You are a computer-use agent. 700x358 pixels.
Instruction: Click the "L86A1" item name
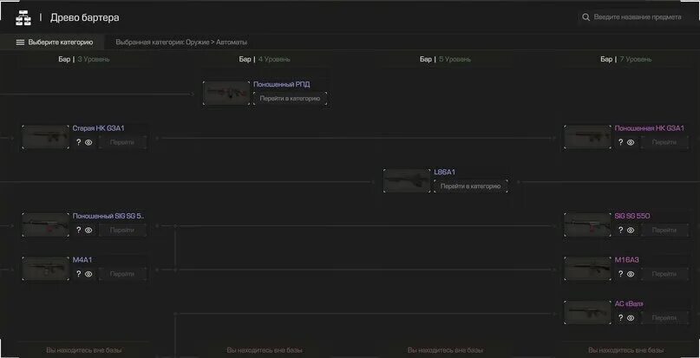[x=444, y=172]
